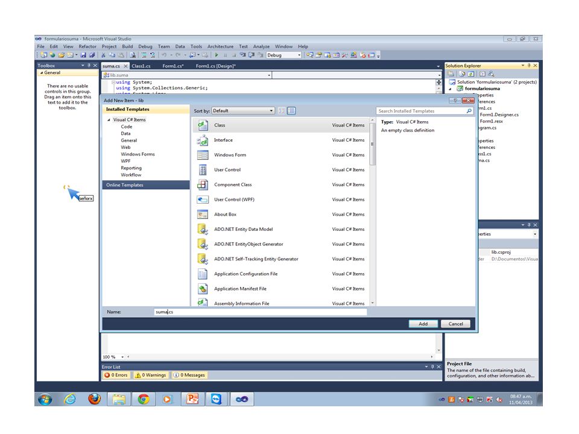Click the Undo arrow icon in toolbar
Screen dimensions: 579x434
164,55
